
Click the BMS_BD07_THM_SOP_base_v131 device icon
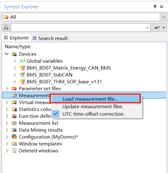click(22, 82)
